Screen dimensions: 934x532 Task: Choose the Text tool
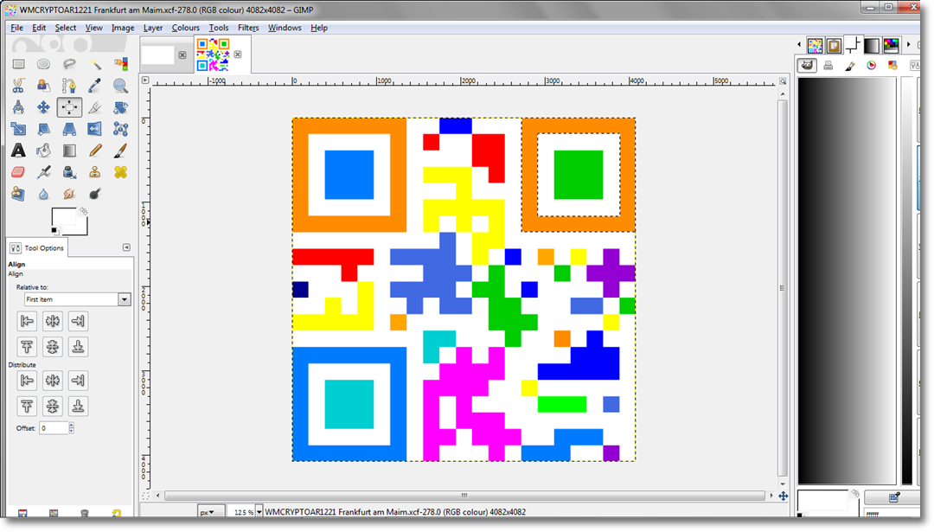point(18,151)
